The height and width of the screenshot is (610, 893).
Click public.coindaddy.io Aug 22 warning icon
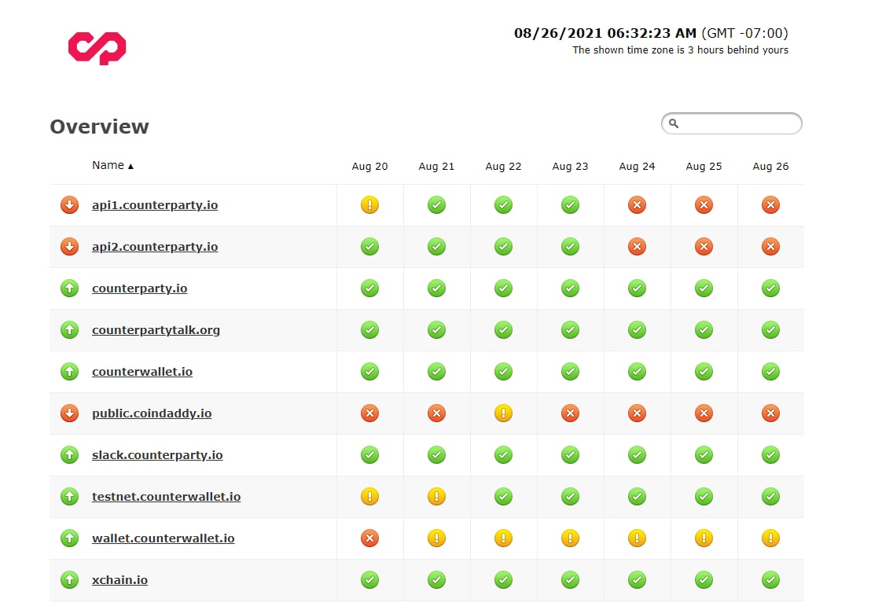click(x=503, y=413)
